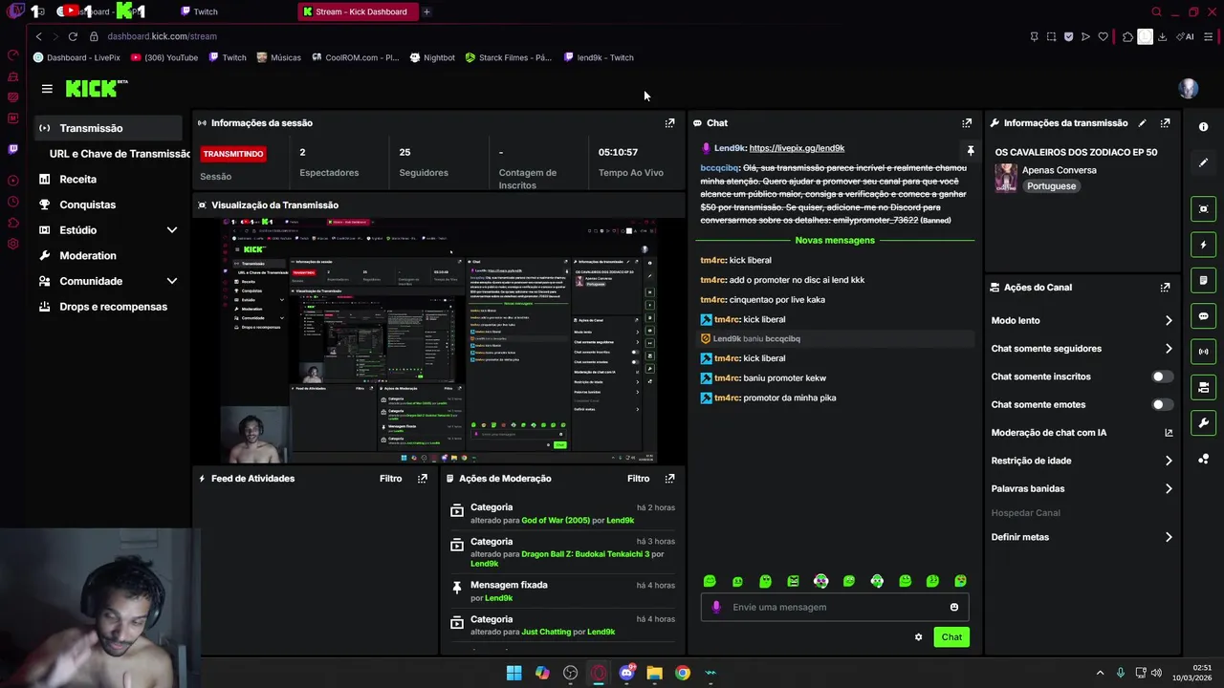
Task: Open the hamburger menu beside Kick logo
Action: pos(47,89)
